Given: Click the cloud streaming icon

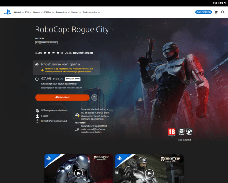Looking at the screenshot, I should [x=77, y=115].
